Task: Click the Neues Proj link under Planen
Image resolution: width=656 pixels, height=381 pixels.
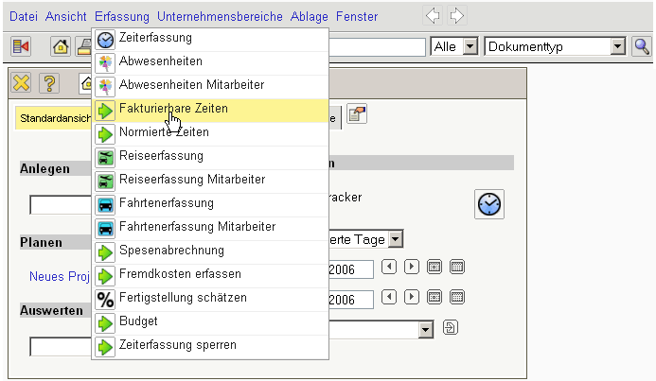Action: [x=59, y=276]
